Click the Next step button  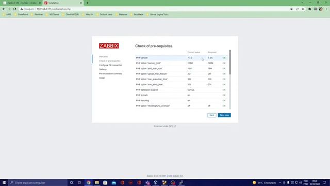[x=224, y=115]
